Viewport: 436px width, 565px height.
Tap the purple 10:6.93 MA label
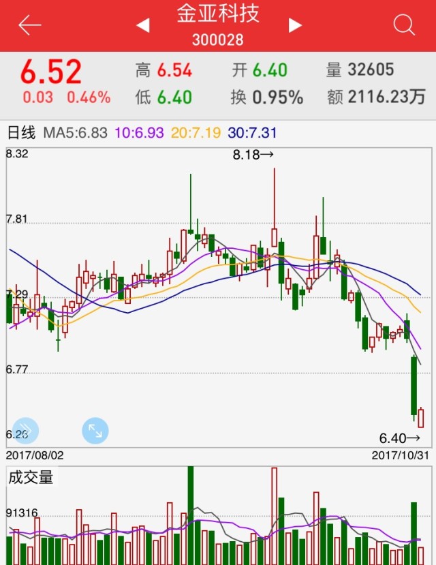(x=139, y=133)
